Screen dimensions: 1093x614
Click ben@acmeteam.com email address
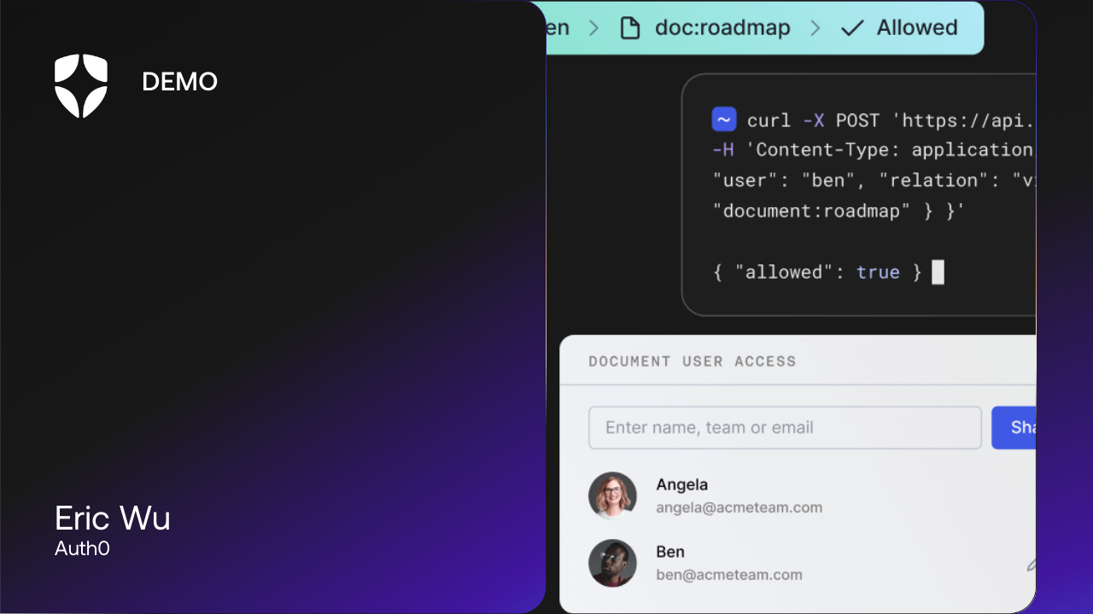click(729, 575)
